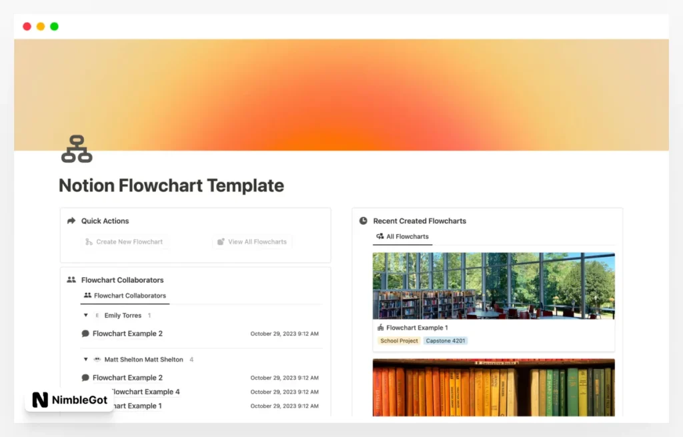
Task: Click Emily Torres avatar icon
Action: click(x=97, y=316)
